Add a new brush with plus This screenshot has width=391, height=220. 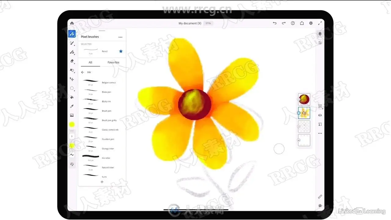tap(102, 182)
